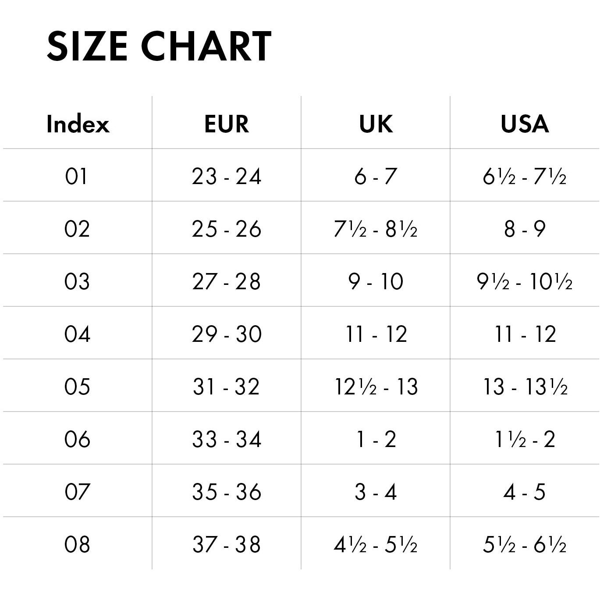Select the Index column header

[78, 124]
